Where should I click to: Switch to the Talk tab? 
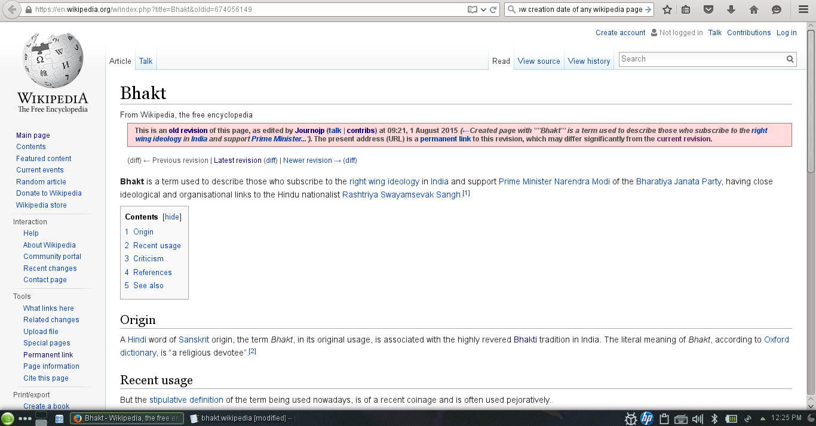[146, 61]
